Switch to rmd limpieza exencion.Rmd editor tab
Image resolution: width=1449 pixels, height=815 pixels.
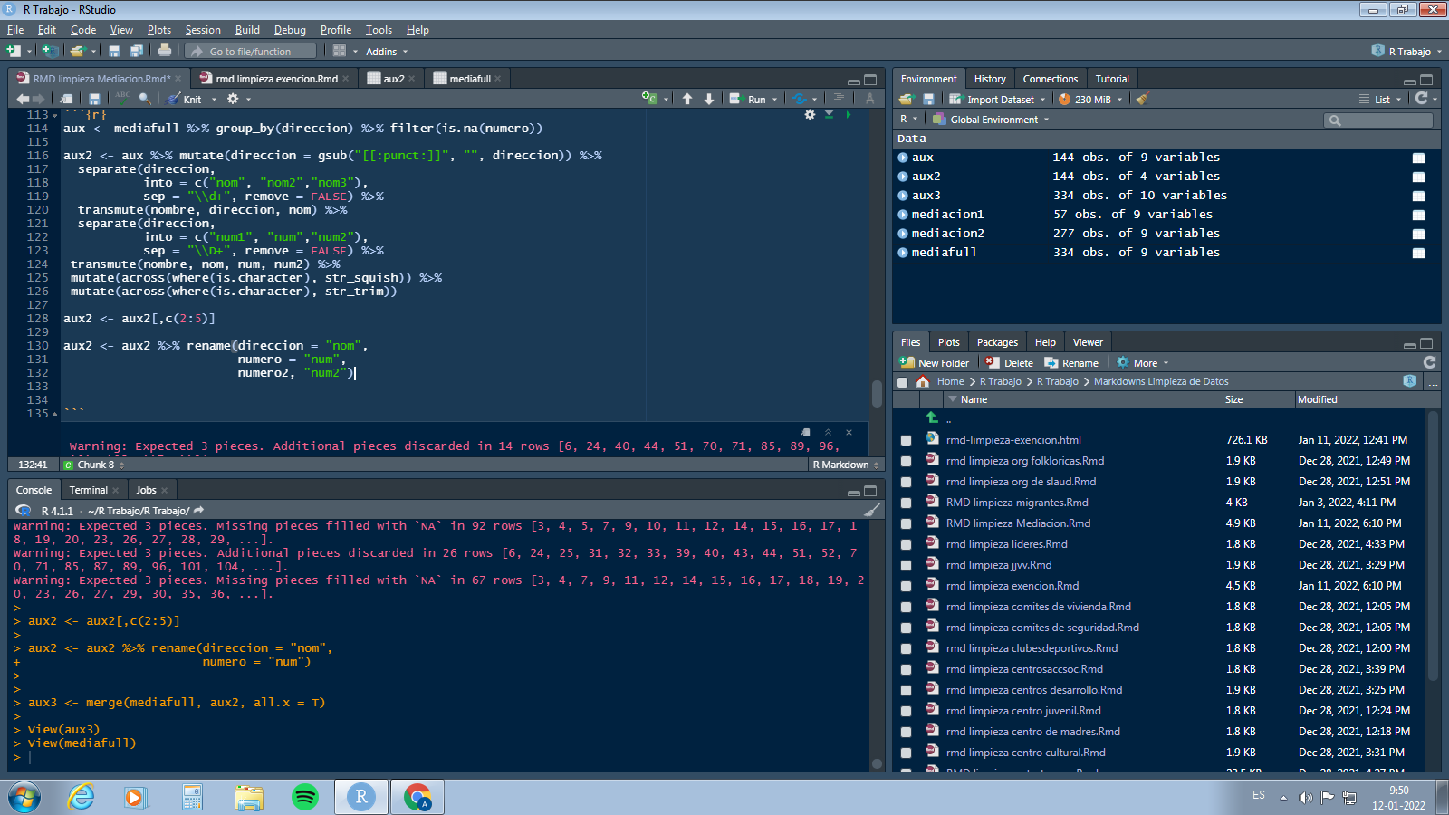(x=277, y=79)
